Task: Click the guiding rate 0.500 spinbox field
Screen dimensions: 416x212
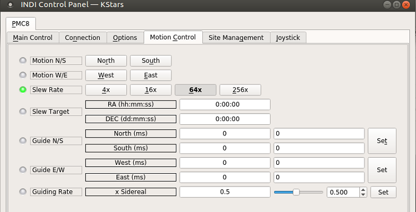Action: (x=343, y=192)
